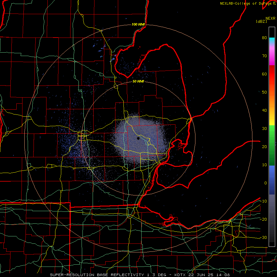Click the 50 NMI range ring label
This screenshot has height=277, width=277.
(x=138, y=82)
